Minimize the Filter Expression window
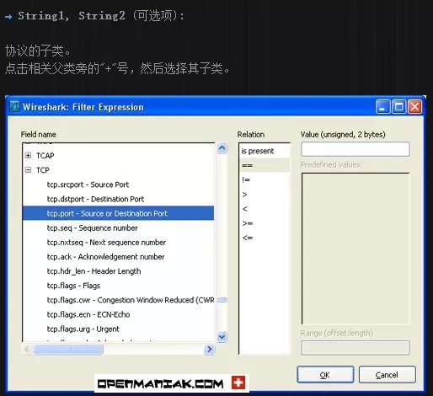433x396 pixels. (x=382, y=107)
